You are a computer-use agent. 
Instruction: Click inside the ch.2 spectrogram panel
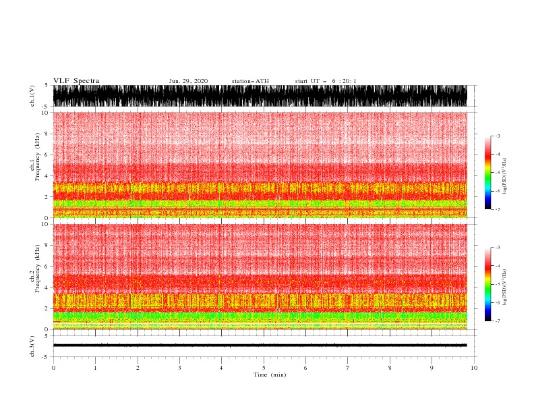(260, 277)
